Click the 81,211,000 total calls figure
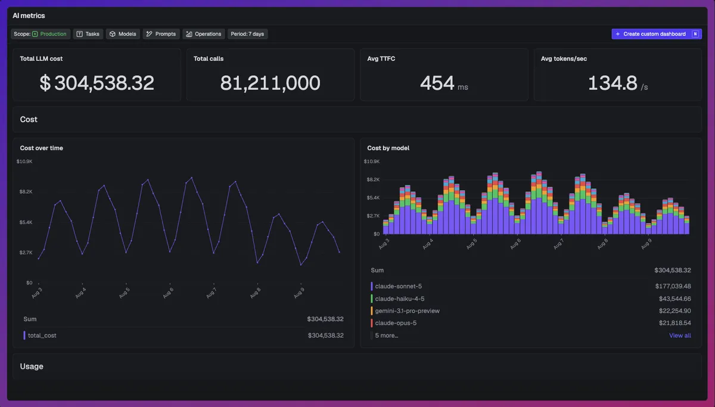This screenshot has height=407, width=715. click(271, 83)
